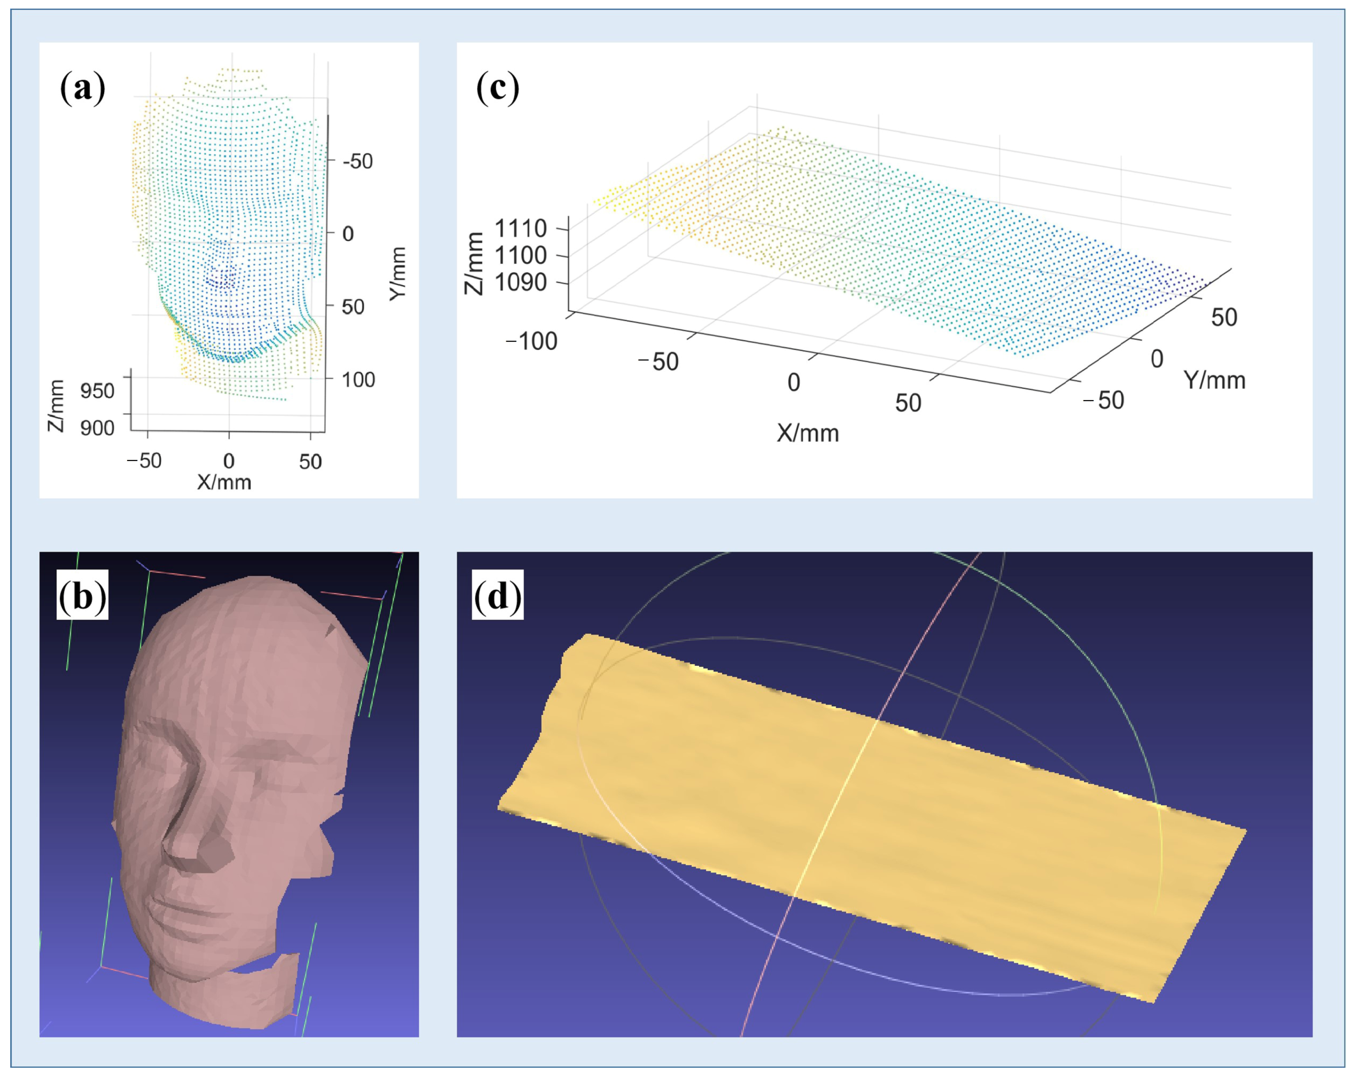The width and height of the screenshot is (1356, 1078).
Task: Click the 950 tick on panel (a) Z axis
Action: pos(98,391)
